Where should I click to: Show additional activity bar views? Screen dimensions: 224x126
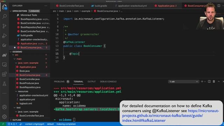(x=5, y=93)
